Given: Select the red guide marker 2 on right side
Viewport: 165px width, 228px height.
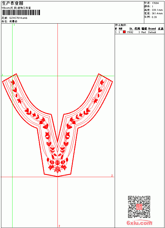Looking at the screenshot, I should coord(112,176).
